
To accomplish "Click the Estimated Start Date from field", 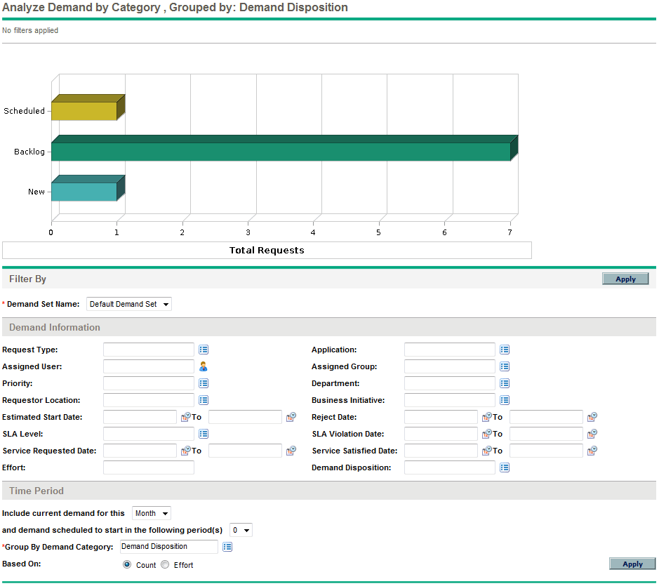I will [140, 417].
